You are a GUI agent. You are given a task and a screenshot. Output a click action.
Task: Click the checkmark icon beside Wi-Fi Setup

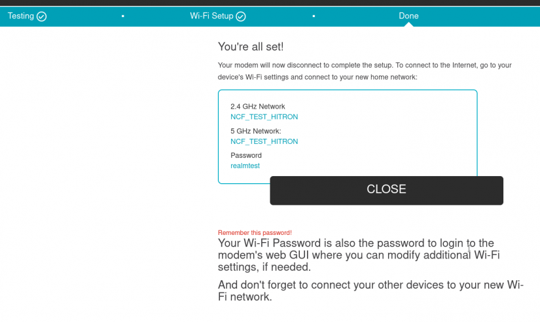[x=241, y=16]
